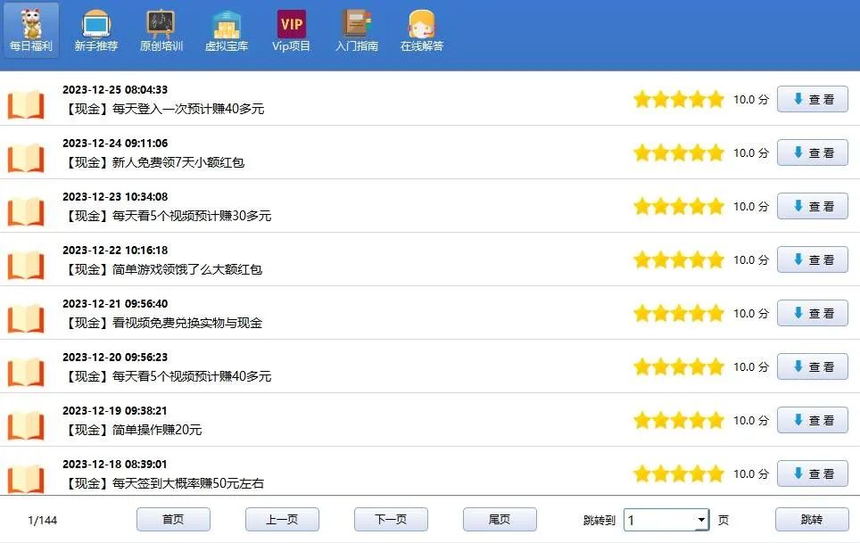
Task: Open the VIP项目 icon
Action: point(291,25)
